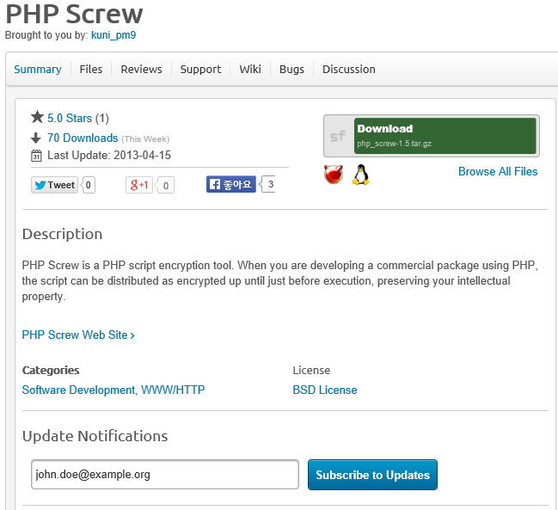Click the Description heading

[62, 234]
